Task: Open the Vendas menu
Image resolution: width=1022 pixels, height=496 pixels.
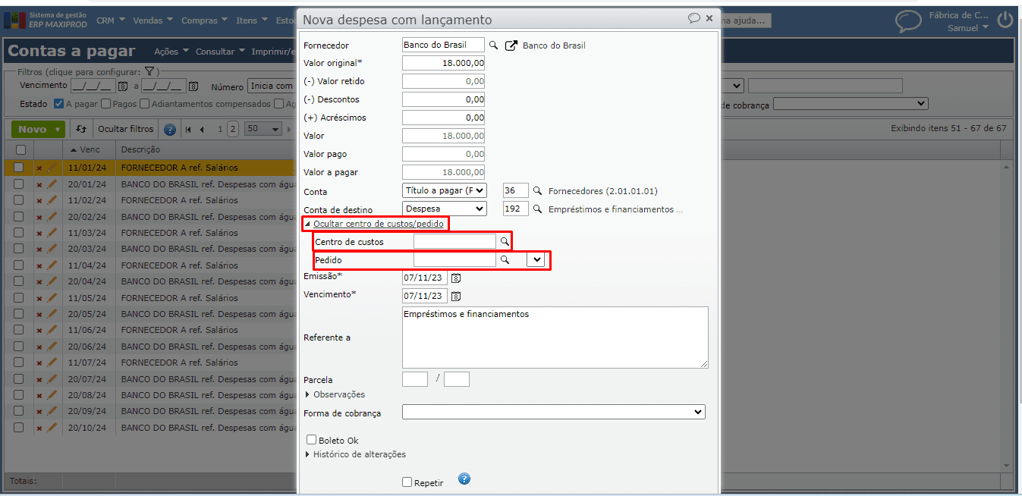Action: coord(153,20)
